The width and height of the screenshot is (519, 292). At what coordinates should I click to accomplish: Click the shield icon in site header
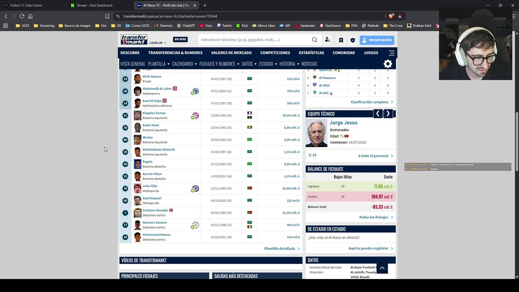click(352, 40)
